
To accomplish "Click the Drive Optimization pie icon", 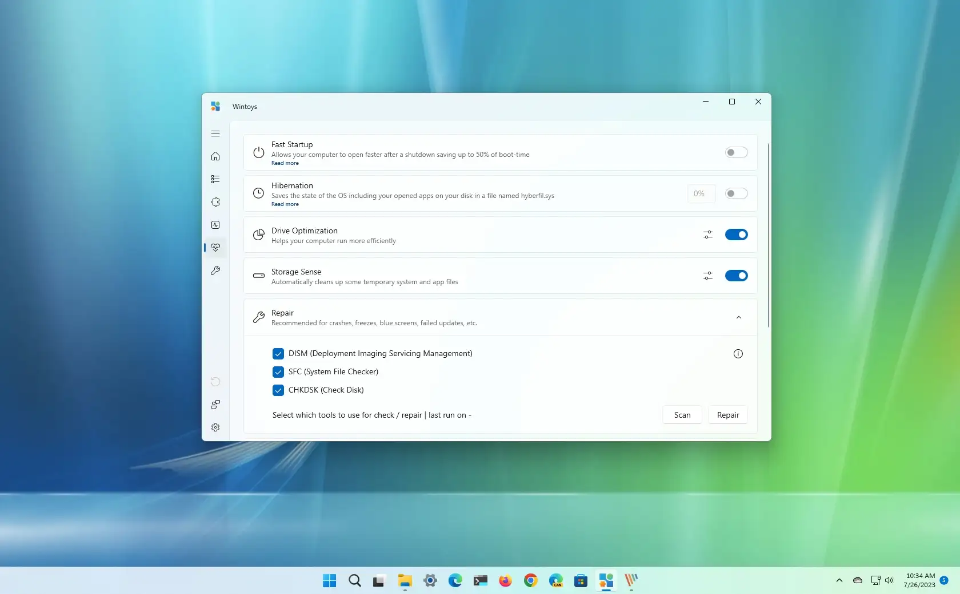I will [259, 235].
